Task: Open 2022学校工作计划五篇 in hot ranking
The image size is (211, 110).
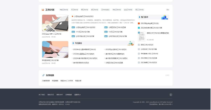Action: tap(149, 58)
